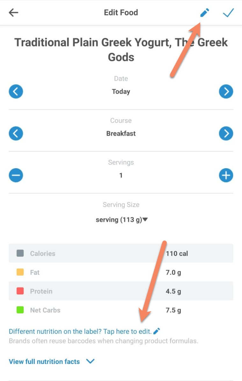Switch to next course
This screenshot has height=381, width=242.
[226, 133]
